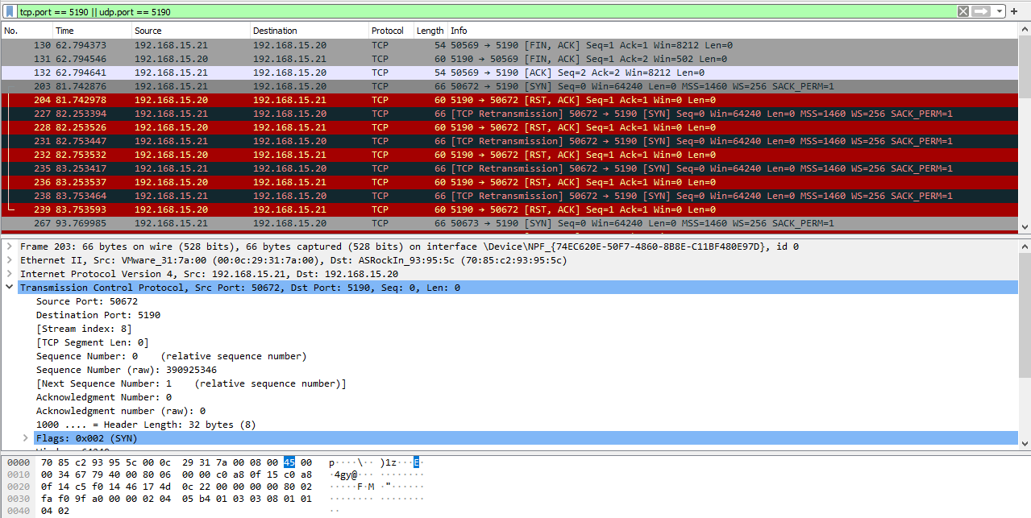The height and width of the screenshot is (518, 1031).
Task: Select packet 204 RST, ACK row
Action: coord(484,100)
